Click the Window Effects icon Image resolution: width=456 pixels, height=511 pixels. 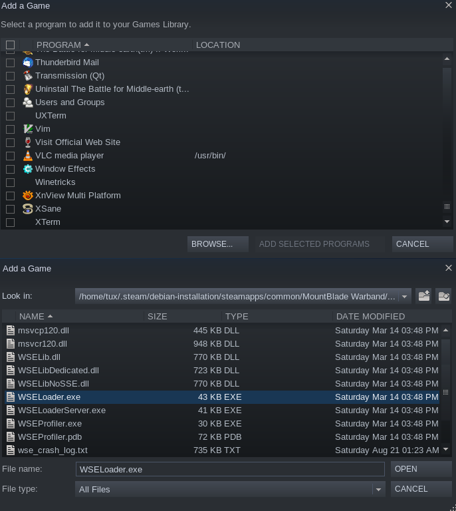coord(28,169)
